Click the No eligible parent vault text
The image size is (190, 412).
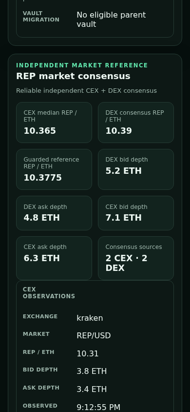111,20
